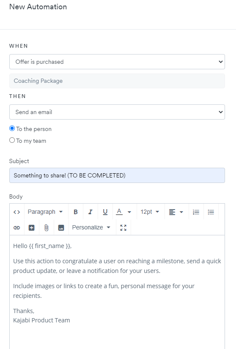Click the Subject input field

(117, 175)
